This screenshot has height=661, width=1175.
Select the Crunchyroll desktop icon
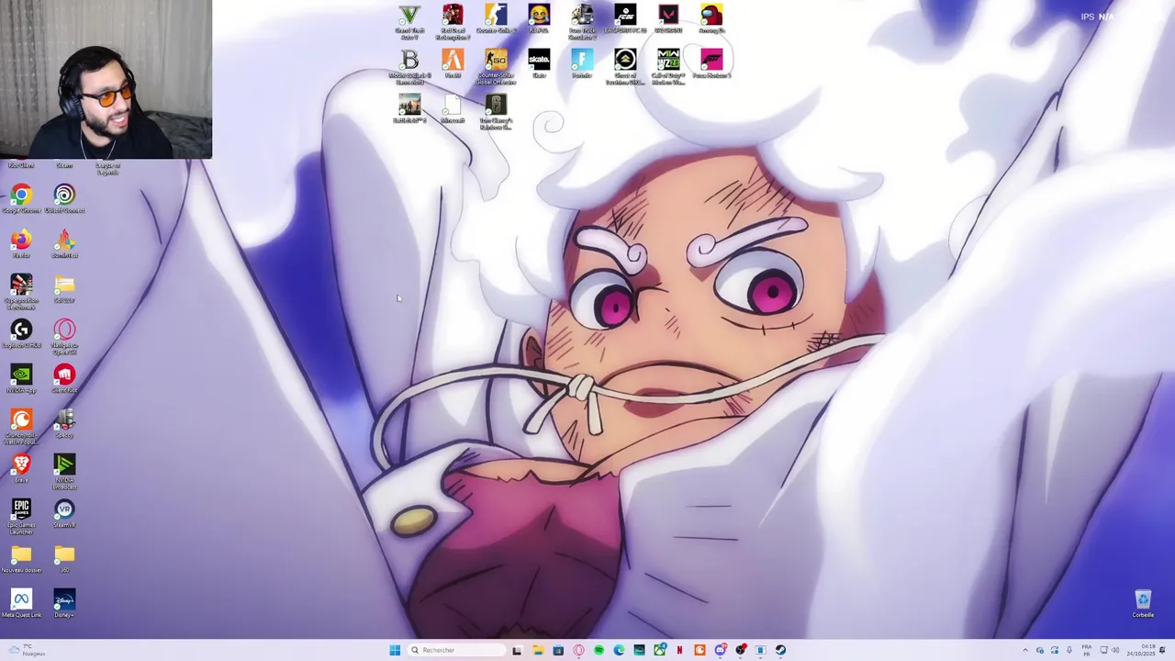pos(21,425)
